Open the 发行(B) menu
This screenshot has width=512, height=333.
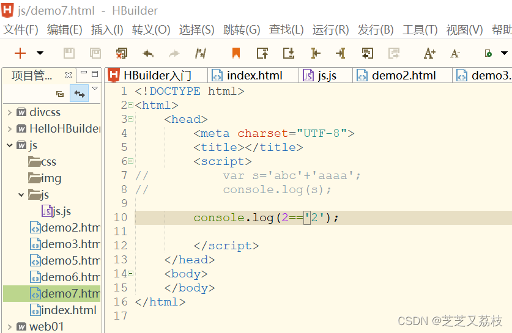[376, 30]
